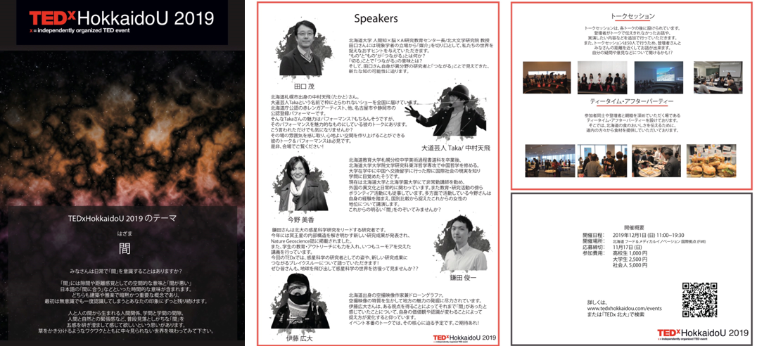Click the tagline x = independently organized TED event on the cover
This screenshot has height=346, width=757.
[79, 30]
